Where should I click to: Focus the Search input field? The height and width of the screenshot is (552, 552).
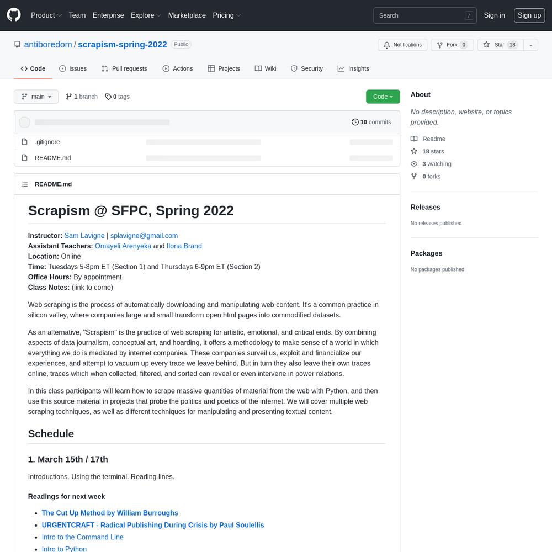pyautogui.click(x=425, y=15)
